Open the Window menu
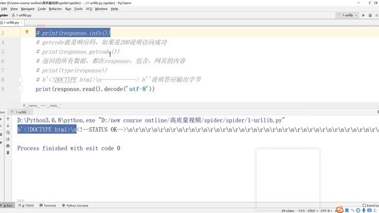This screenshot has height=213, width=379. [x=101, y=9]
